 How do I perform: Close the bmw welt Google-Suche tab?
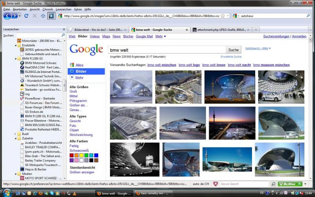point(187,30)
